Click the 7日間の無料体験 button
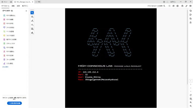This screenshot has width=193, height=108. pyautogui.click(x=14, y=103)
